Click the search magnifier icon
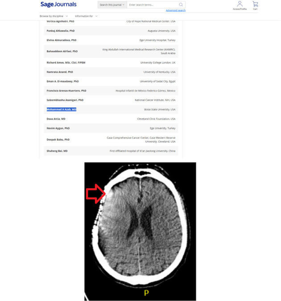This screenshot has height=301, width=281. point(181,4)
